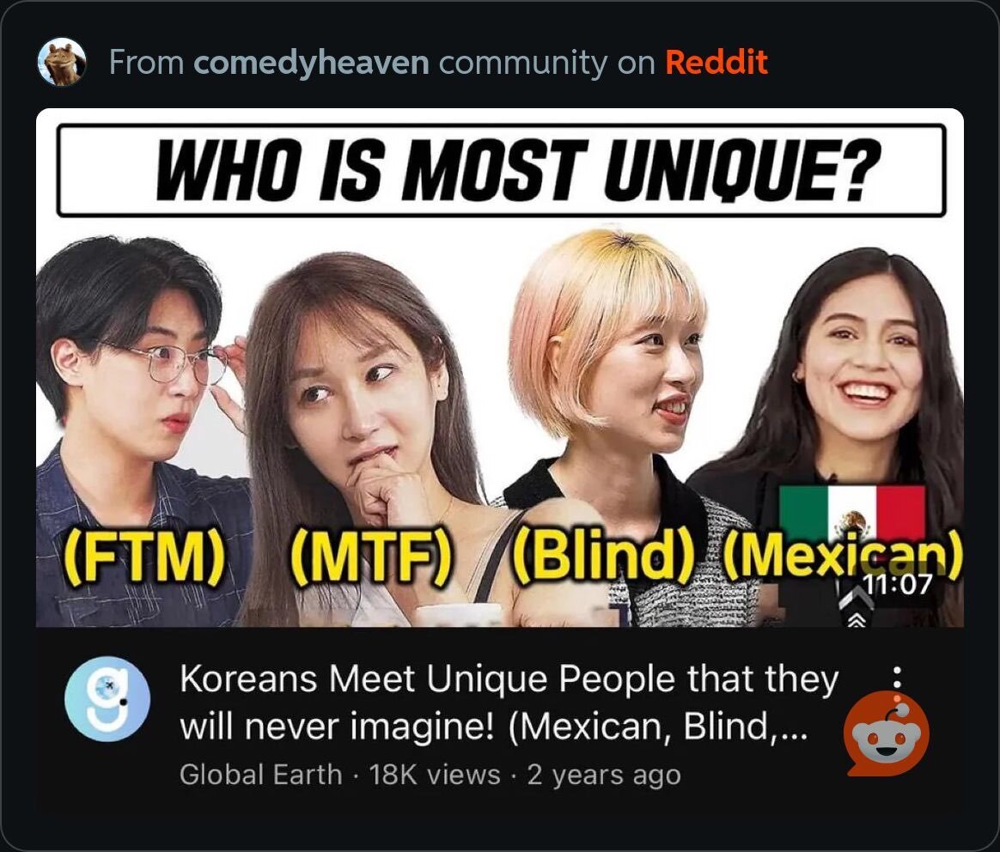Click the Global Earth channel name
This screenshot has height=852, width=1000.
(261, 775)
